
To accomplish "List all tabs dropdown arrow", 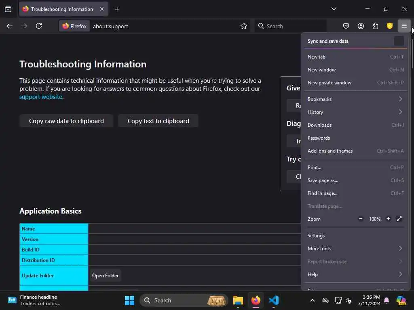I will point(334,9).
